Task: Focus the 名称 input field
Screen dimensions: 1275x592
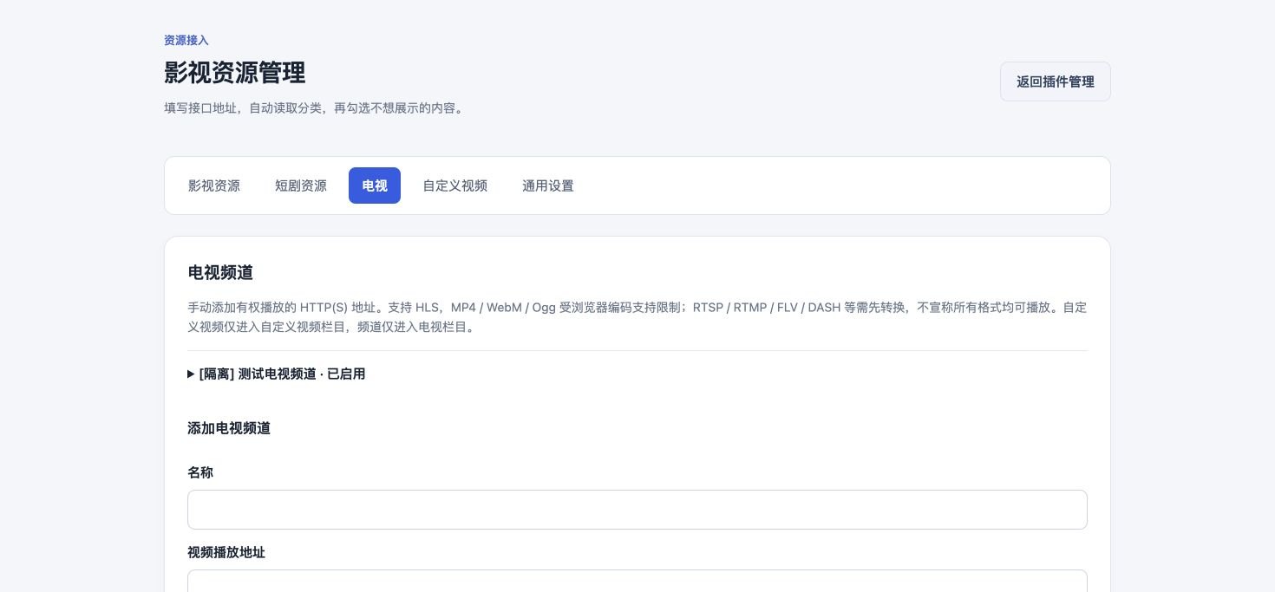Action: point(637,510)
